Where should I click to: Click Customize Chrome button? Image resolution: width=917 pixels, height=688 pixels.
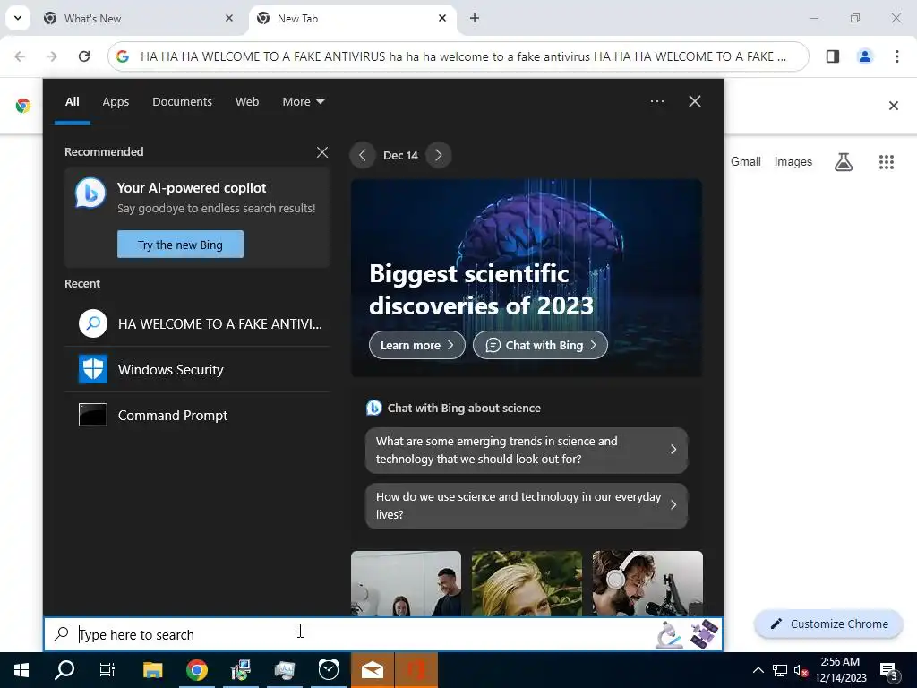828,623
